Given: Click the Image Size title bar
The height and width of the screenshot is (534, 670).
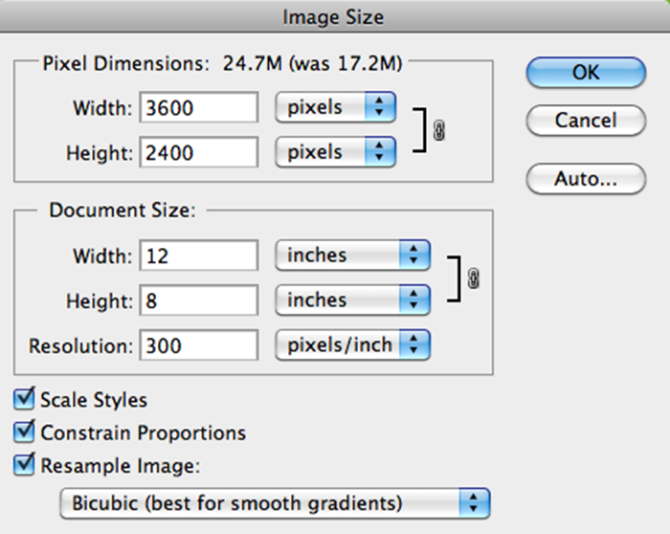Looking at the screenshot, I should point(335,17).
